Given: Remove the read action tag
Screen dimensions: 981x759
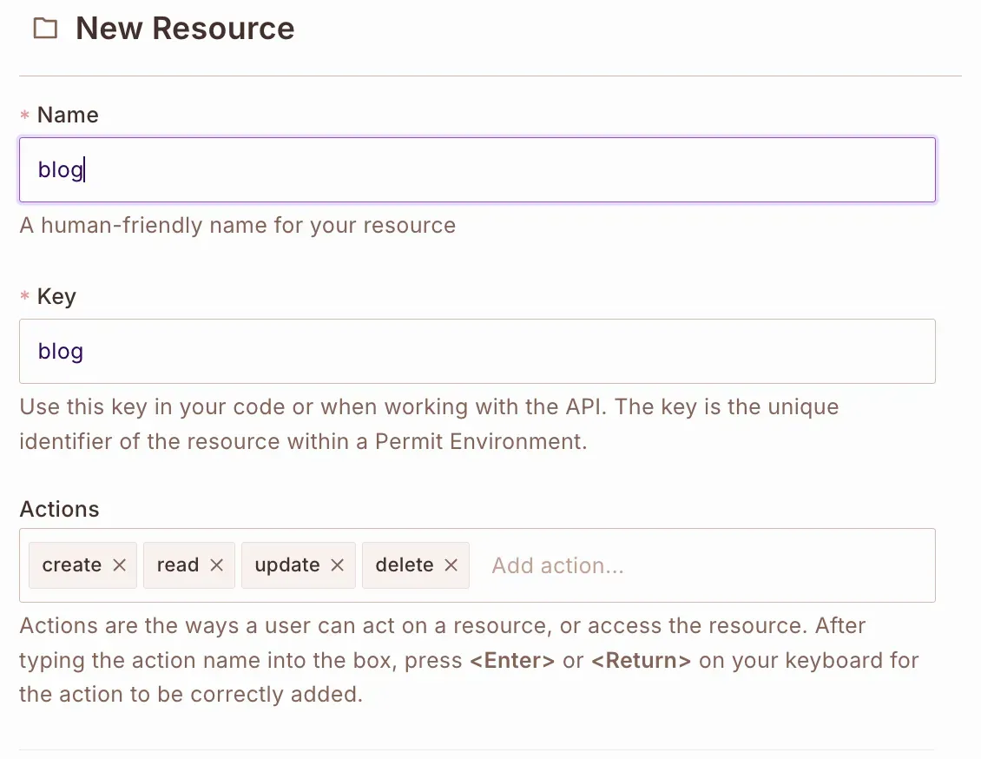Looking at the screenshot, I should tap(217, 565).
